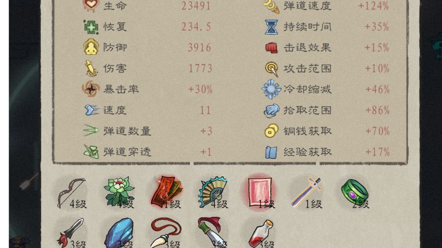This screenshot has width=442, height=248.
Task: Click the red potion bottle item
Action: tap(260, 234)
